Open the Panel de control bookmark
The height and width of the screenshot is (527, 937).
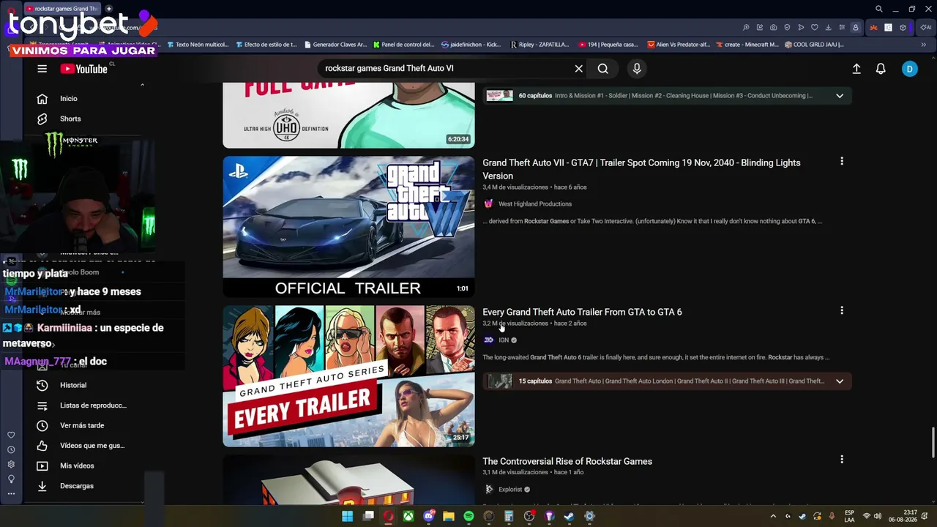point(404,45)
